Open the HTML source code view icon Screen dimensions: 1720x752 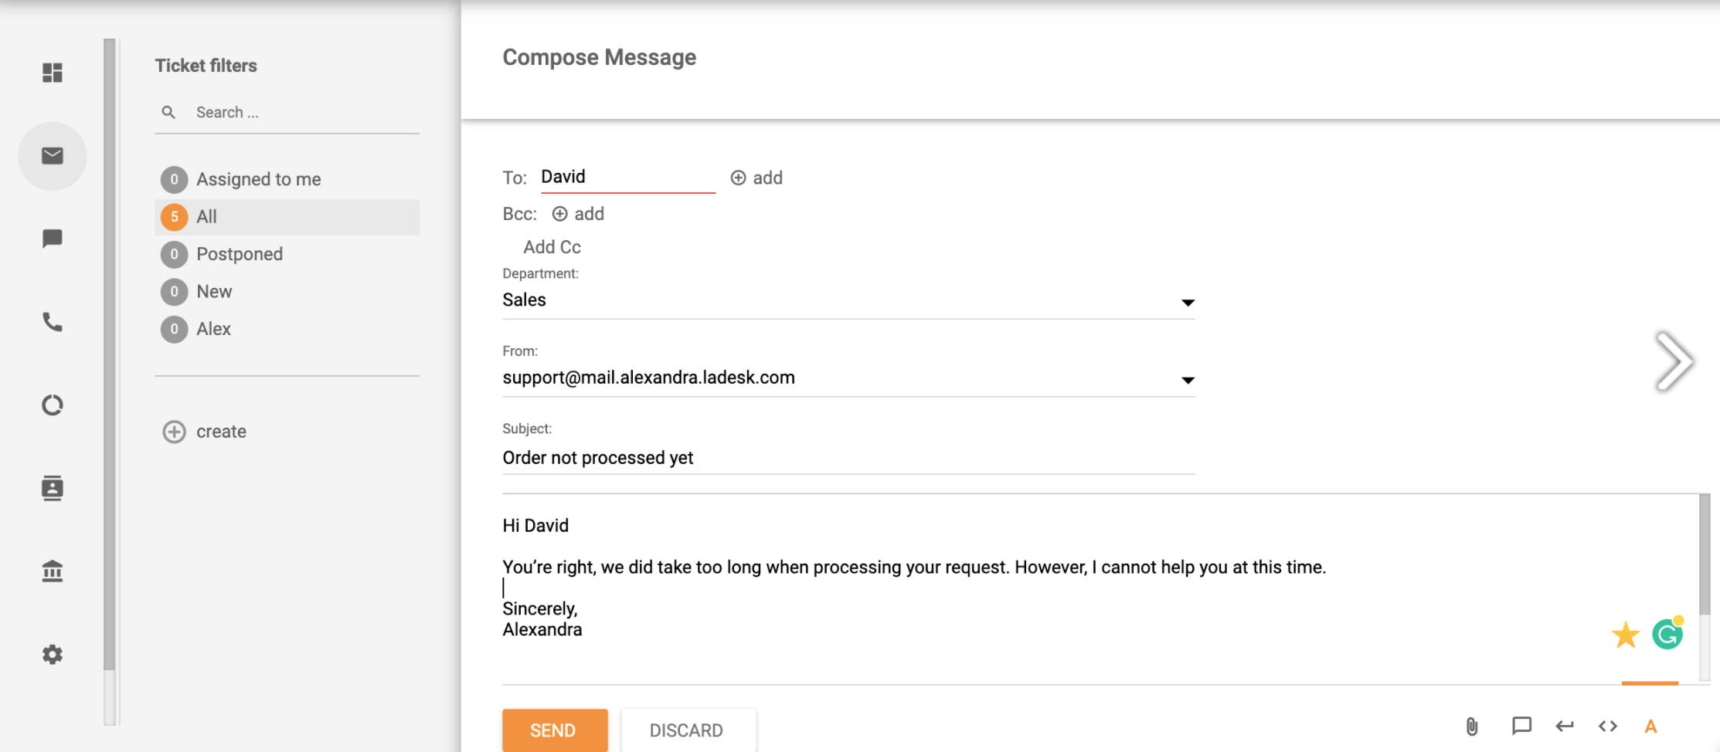point(1608,727)
